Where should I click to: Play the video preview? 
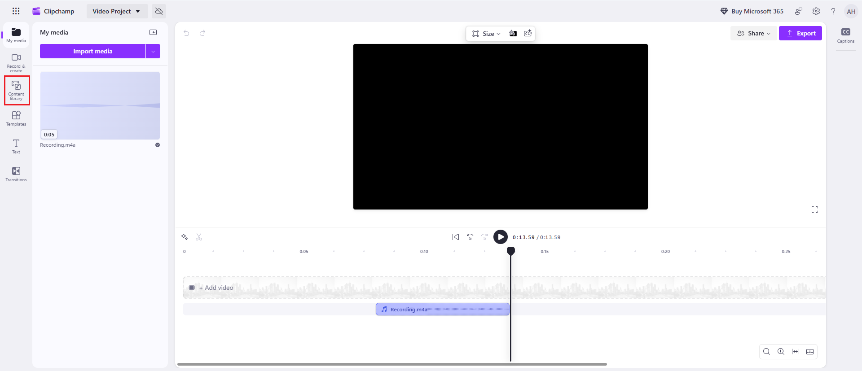(x=501, y=237)
